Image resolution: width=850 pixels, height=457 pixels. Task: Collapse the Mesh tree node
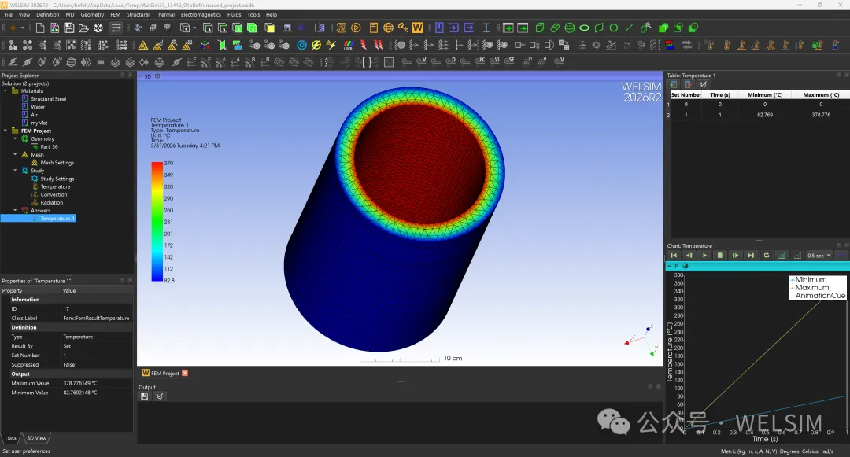click(x=15, y=154)
